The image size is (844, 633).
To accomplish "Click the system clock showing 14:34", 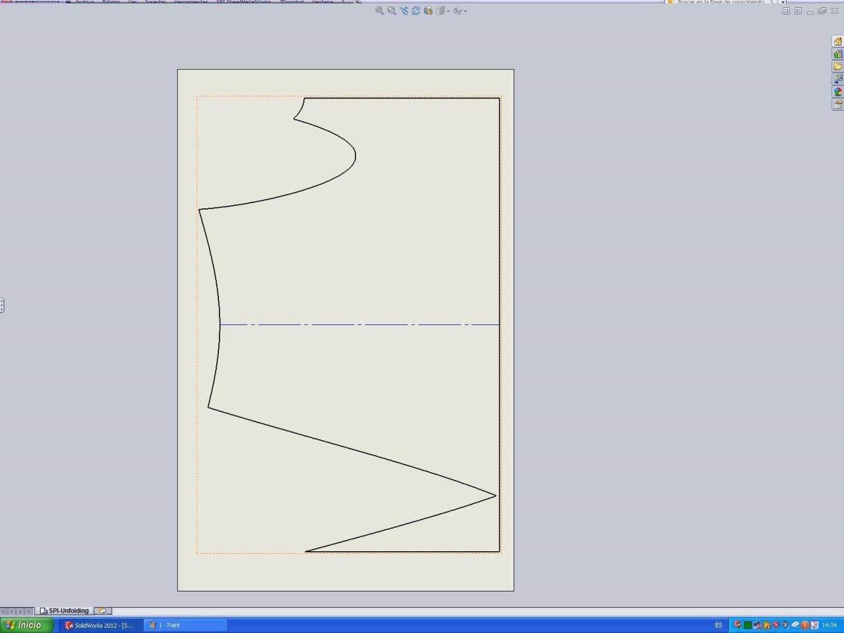I will 829,625.
